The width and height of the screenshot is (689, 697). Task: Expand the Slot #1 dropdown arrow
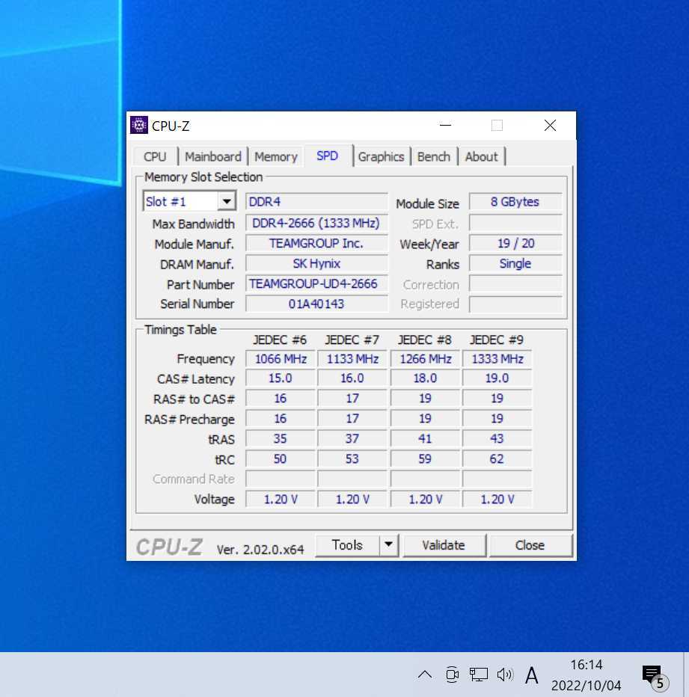pos(227,201)
